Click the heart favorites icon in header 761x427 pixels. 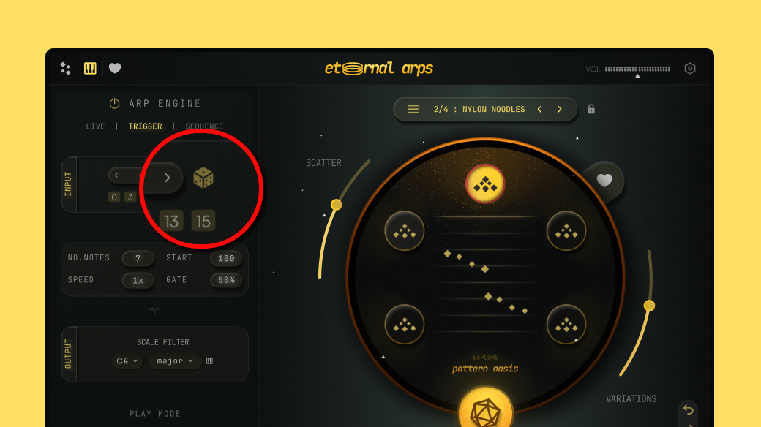point(115,69)
